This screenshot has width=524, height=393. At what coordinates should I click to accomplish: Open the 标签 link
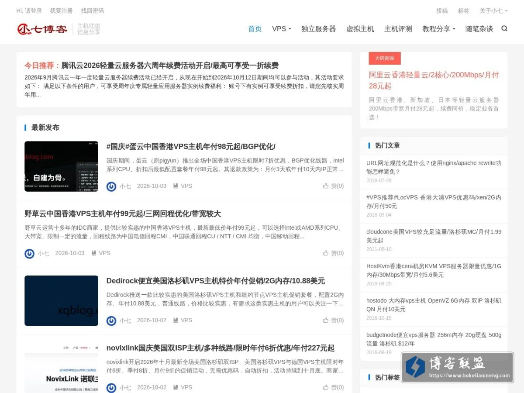click(x=464, y=11)
